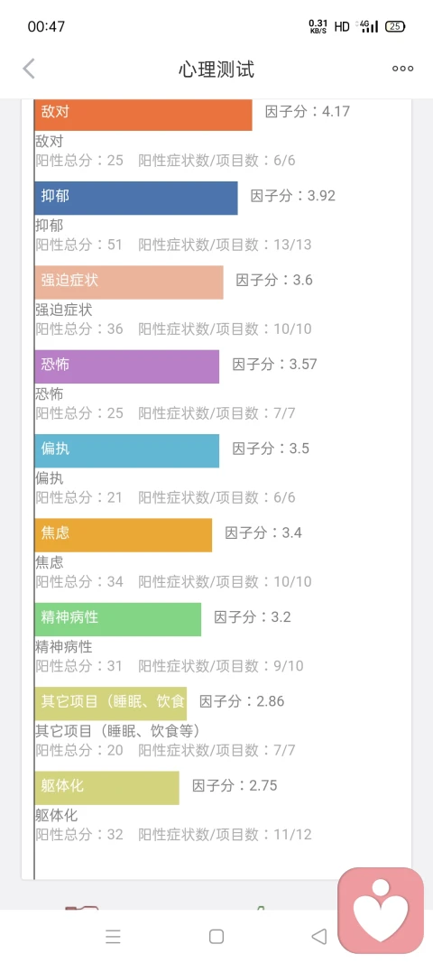
Task: Open the three-dot more options menu
Action: [403, 69]
